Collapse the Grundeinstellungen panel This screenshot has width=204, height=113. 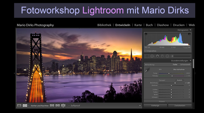pos(190,61)
